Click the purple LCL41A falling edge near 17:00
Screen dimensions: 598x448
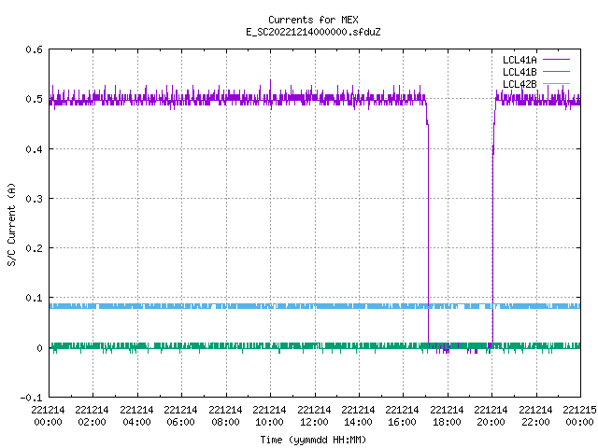[x=428, y=229]
